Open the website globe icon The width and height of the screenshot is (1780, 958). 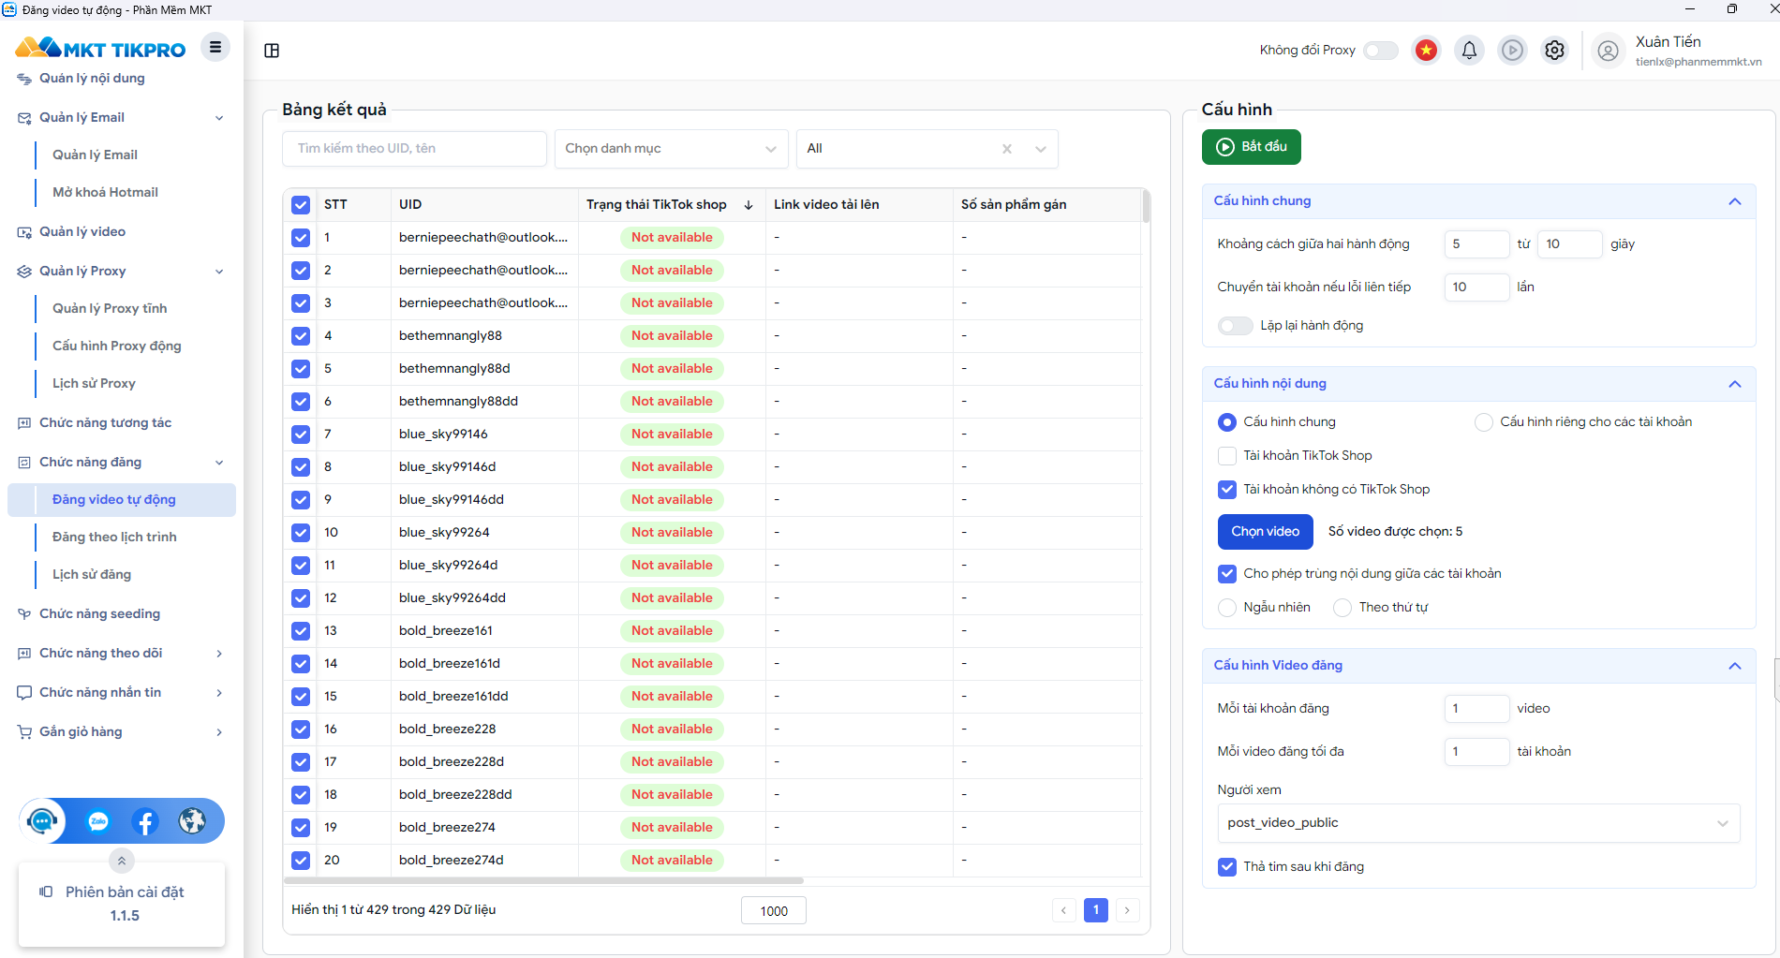pos(192,821)
